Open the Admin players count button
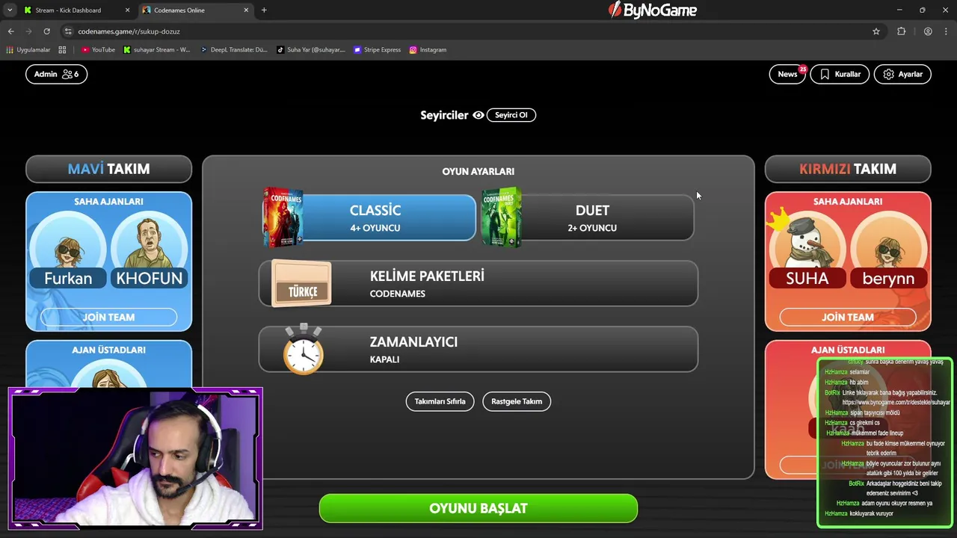 tap(56, 74)
